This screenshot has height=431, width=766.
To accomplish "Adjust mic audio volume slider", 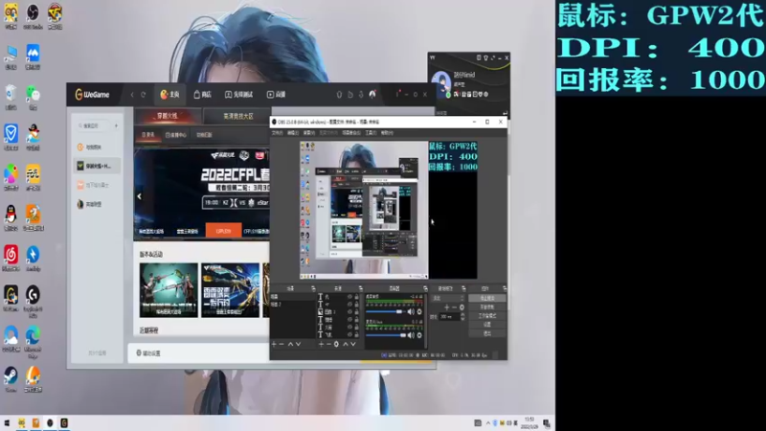I will (386, 335).
